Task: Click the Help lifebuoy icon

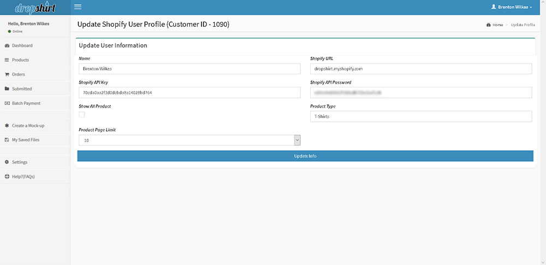Action: pos(7,177)
